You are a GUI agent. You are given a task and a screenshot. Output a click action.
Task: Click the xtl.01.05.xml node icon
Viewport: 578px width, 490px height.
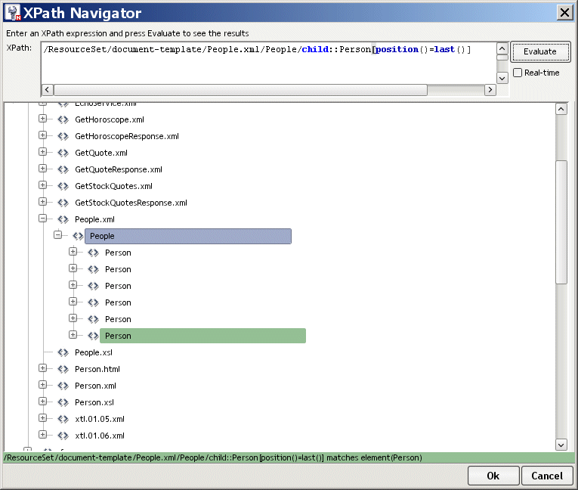[x=63, y=419]
